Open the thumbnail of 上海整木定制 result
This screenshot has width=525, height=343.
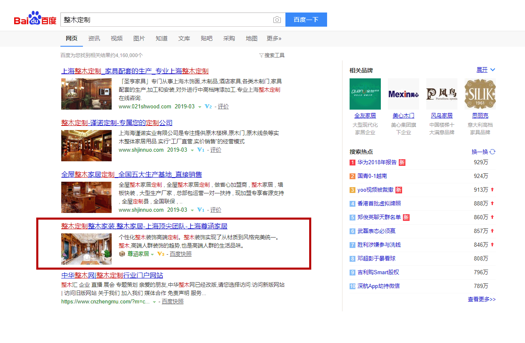[86, 94]
